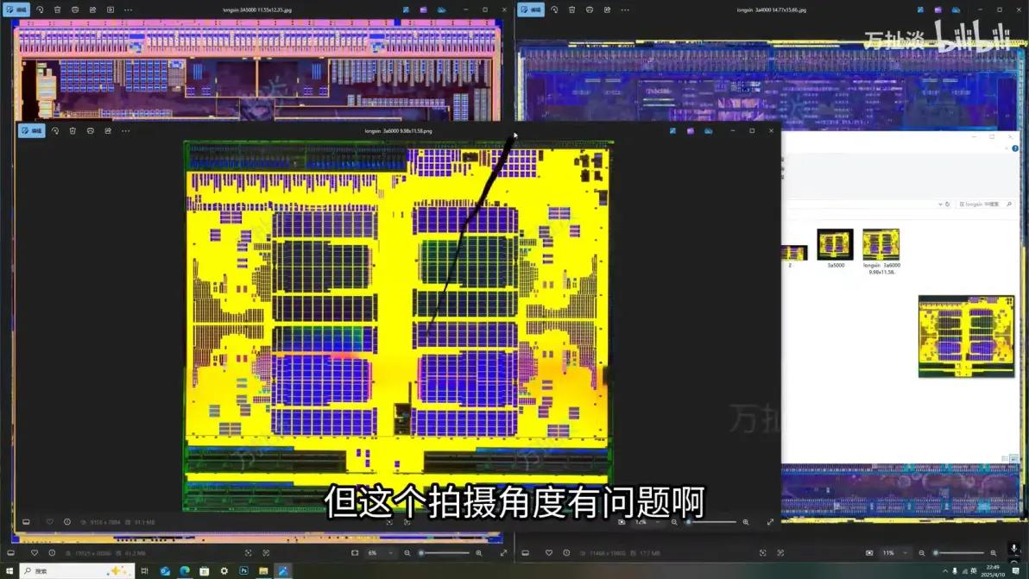Open Microsoft Edge from taskbar

(185, 571)
